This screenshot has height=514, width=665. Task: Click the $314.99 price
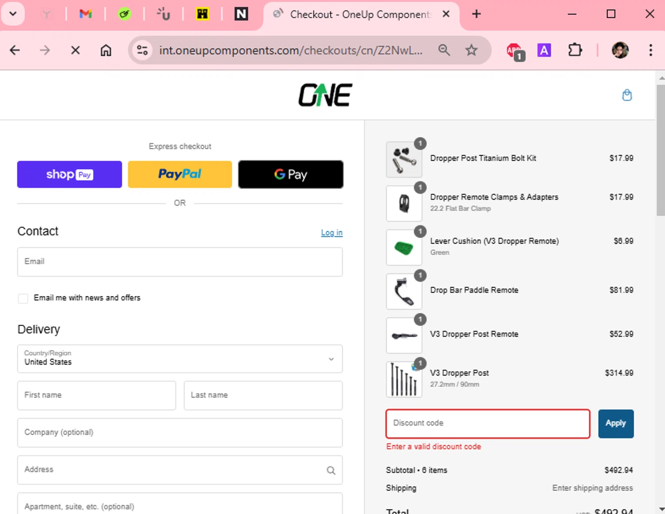coord(619,373)
